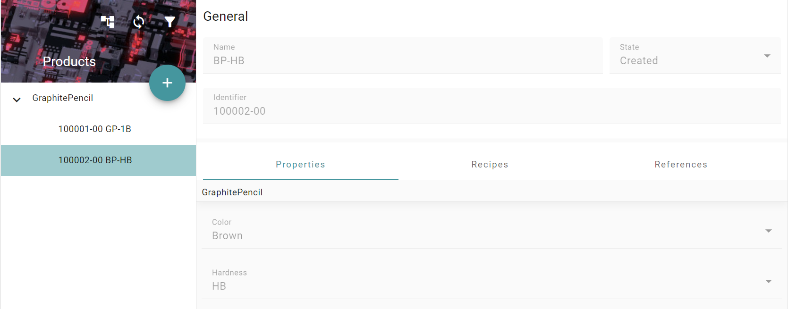788x309 pixels.
Task: Open the Recipes tab
Action: pyautogui.click(x=490, y=165)
